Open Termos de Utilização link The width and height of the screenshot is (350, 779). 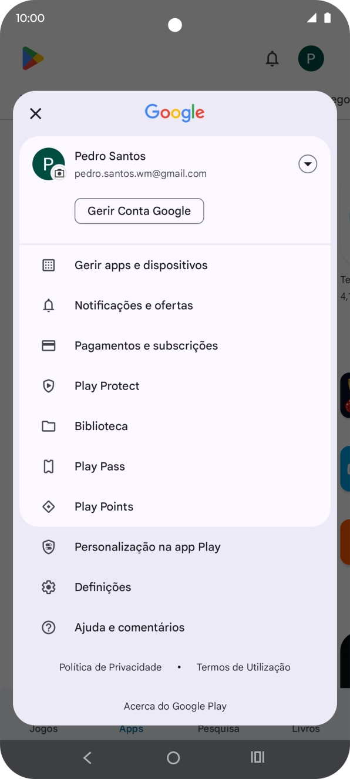click(x=243, y=667)
